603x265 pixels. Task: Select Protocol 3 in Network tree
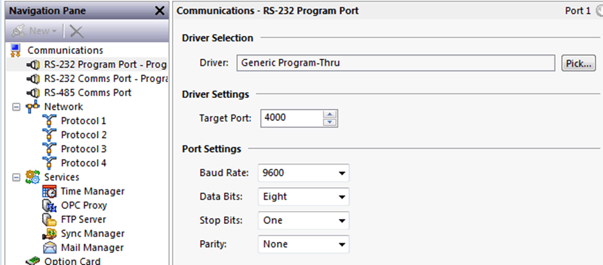click(x=83, y=149)
